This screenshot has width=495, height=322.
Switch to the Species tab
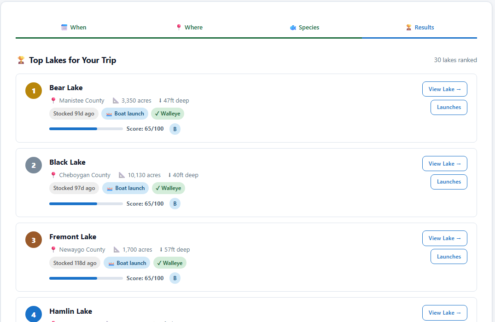(x=304, y=28)
